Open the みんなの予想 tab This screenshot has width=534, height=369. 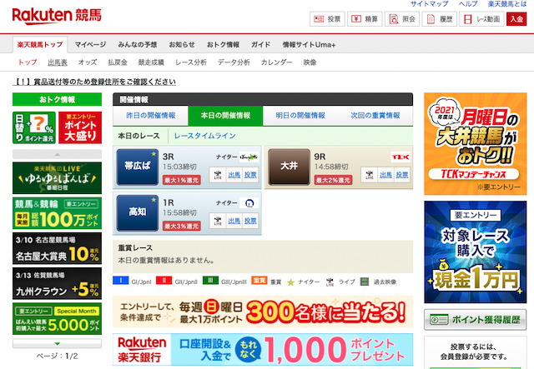coord(137,44)
